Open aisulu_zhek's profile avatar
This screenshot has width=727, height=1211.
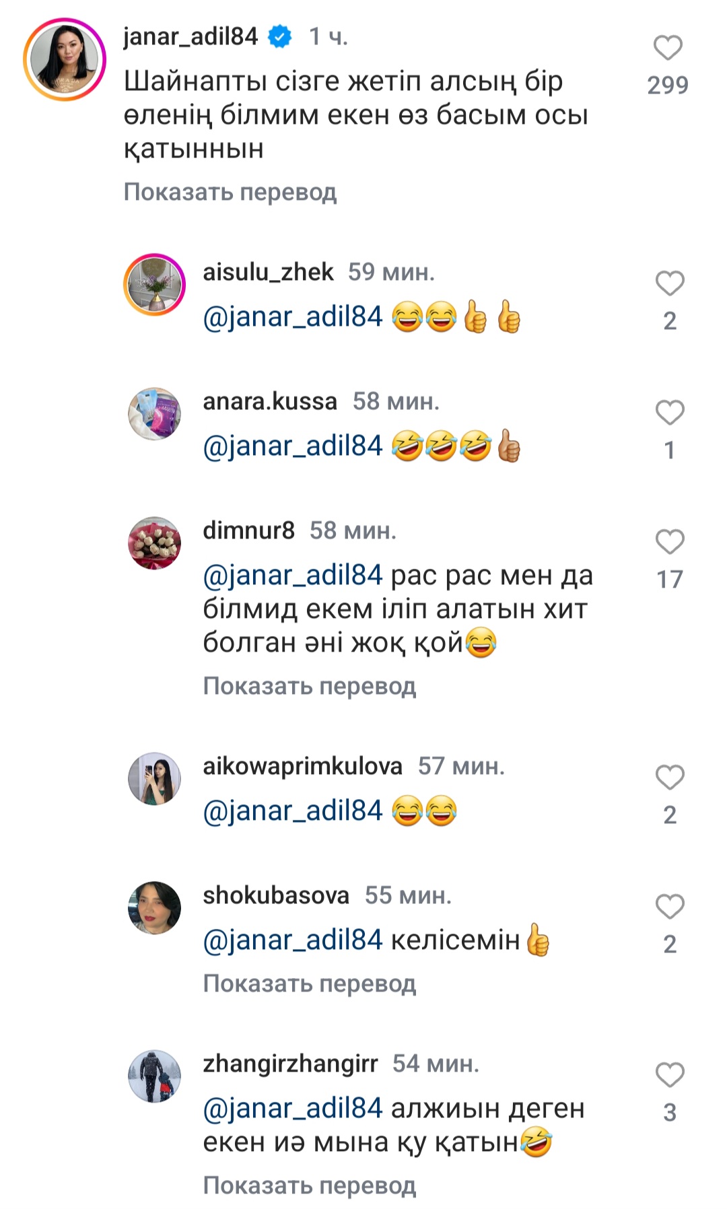[155, 285]
